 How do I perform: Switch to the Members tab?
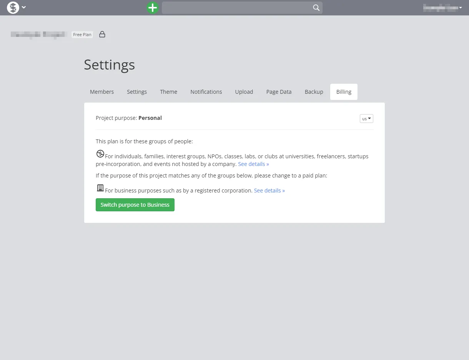(x=102, y=92)
